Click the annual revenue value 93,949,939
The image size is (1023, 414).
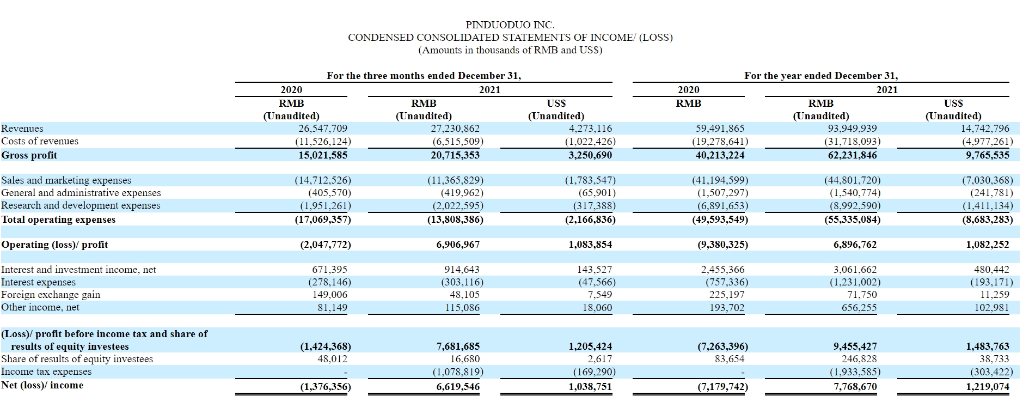tap(853, 129)
